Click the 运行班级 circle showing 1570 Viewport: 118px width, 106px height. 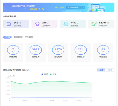point(58,50)
